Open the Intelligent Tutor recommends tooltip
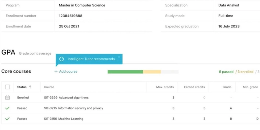This screenshot has width=260, height=130. point(92,59)
